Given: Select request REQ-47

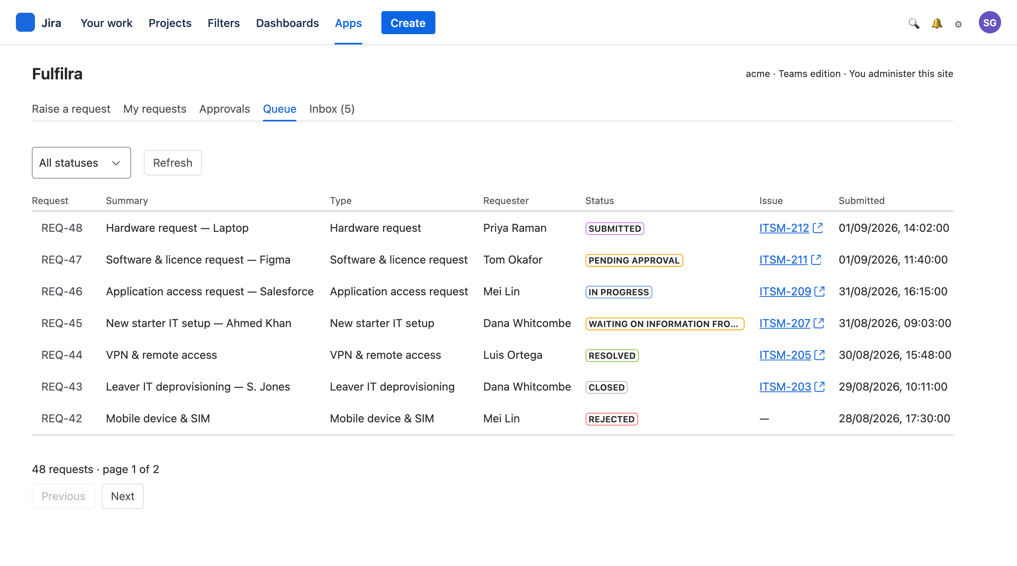Looking at the screenshot, I should (62, 260).
